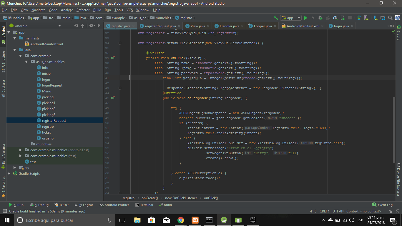Click the Windows taskbar search box
Screen dimensions: 402x226
coord(64,220)
